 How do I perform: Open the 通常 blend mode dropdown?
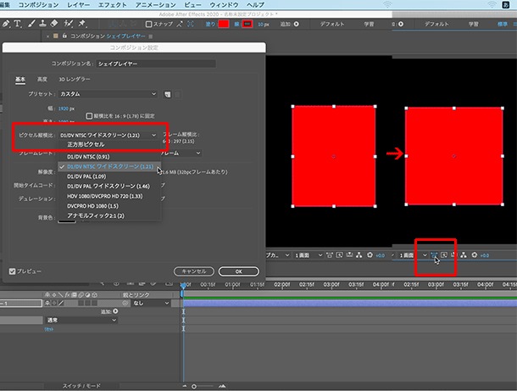coord(81,320)
